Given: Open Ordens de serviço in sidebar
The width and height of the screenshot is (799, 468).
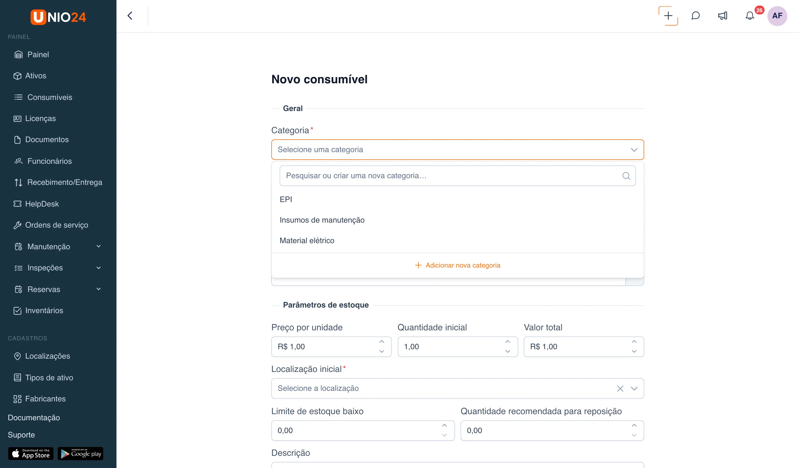Looking at the screenshot, I should [x=51, y=225].
